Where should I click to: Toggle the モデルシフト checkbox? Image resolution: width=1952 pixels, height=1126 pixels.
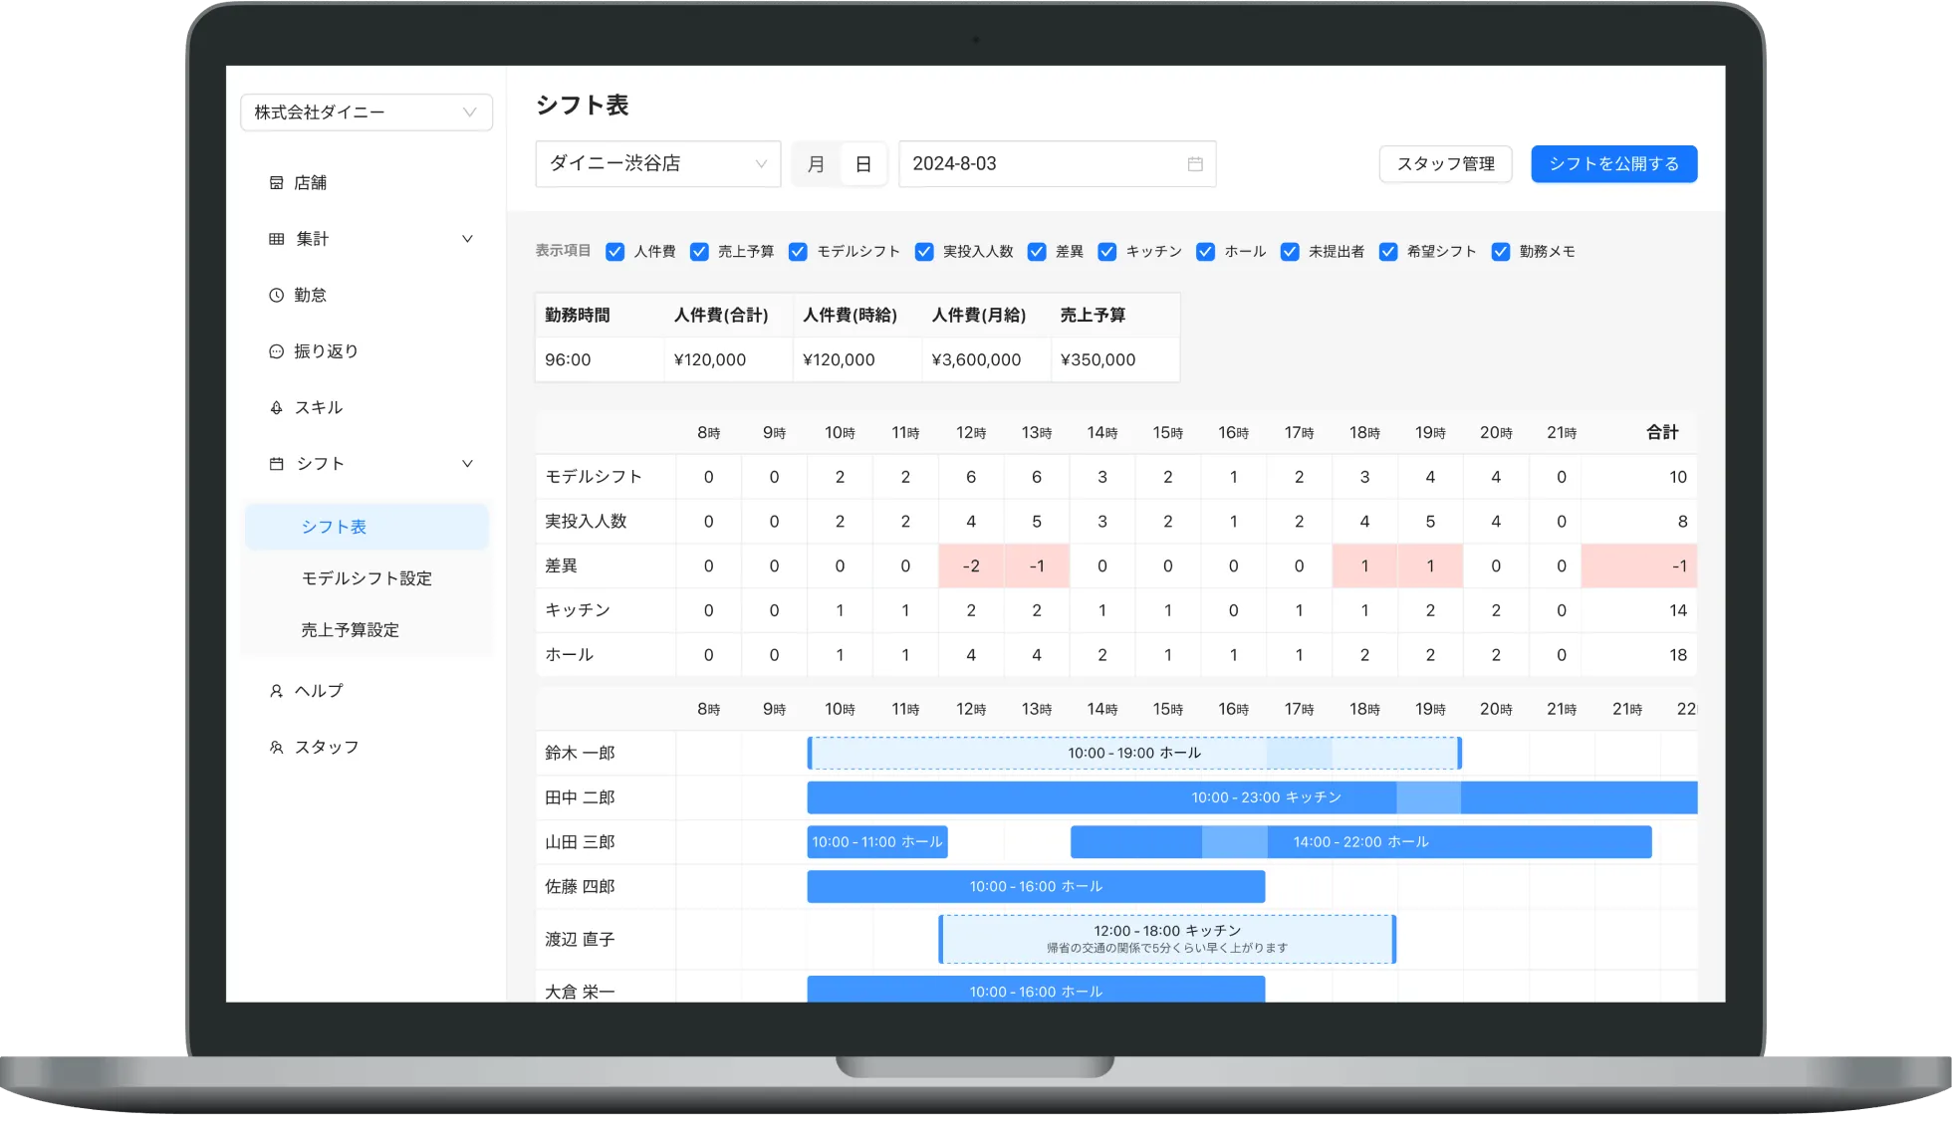(798, 252)
